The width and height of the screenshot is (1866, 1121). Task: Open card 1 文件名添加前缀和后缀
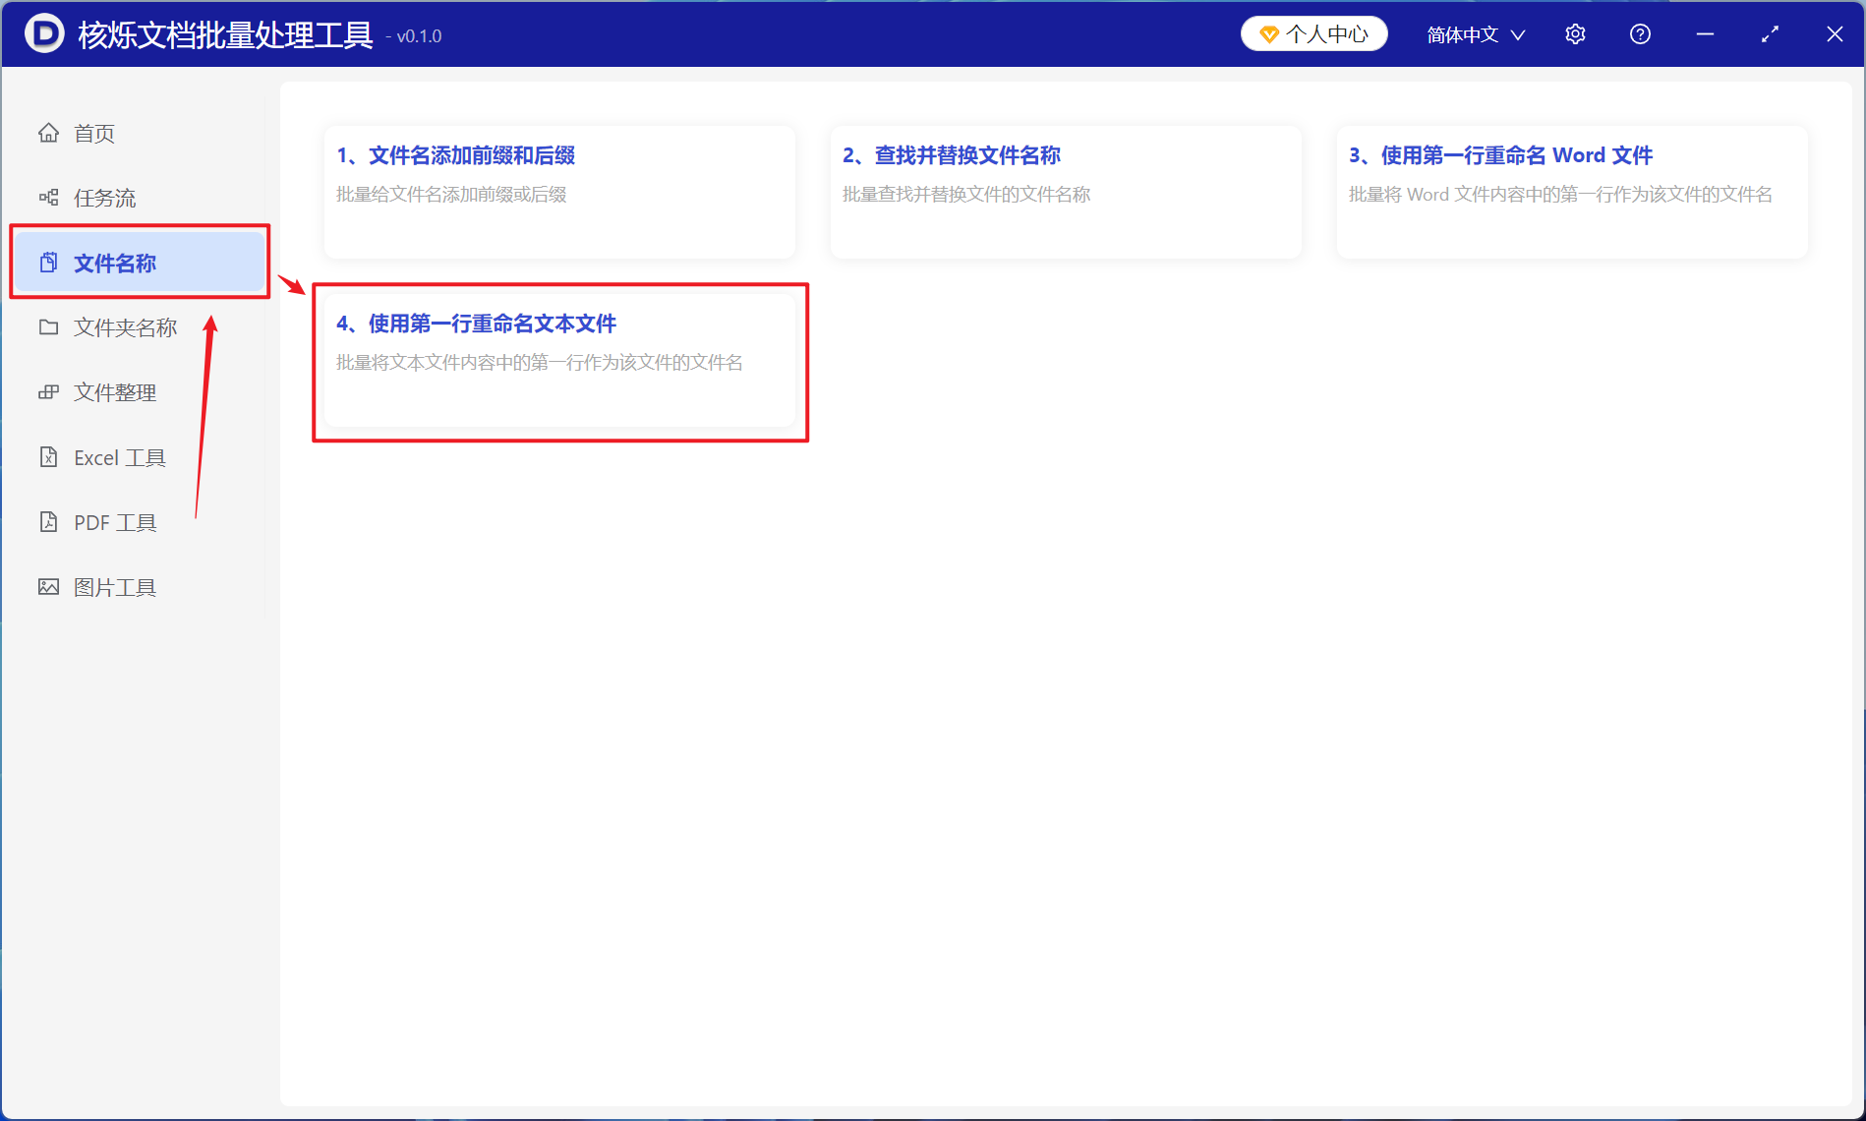(559, 192)
